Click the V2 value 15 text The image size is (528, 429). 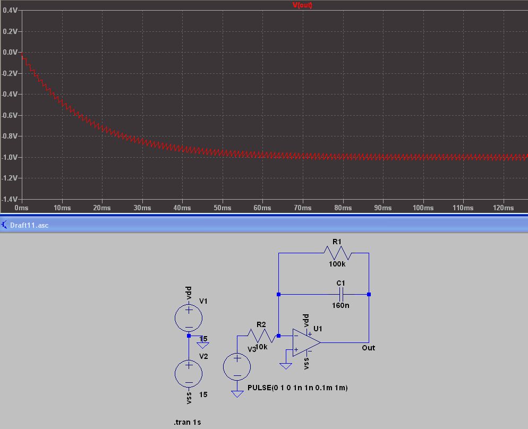pos(203,394)
